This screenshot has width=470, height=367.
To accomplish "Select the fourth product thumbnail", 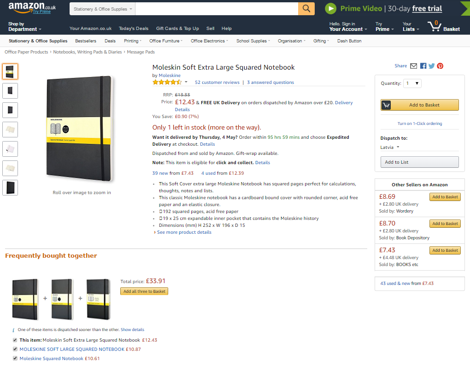I will (x=10, y=130).
